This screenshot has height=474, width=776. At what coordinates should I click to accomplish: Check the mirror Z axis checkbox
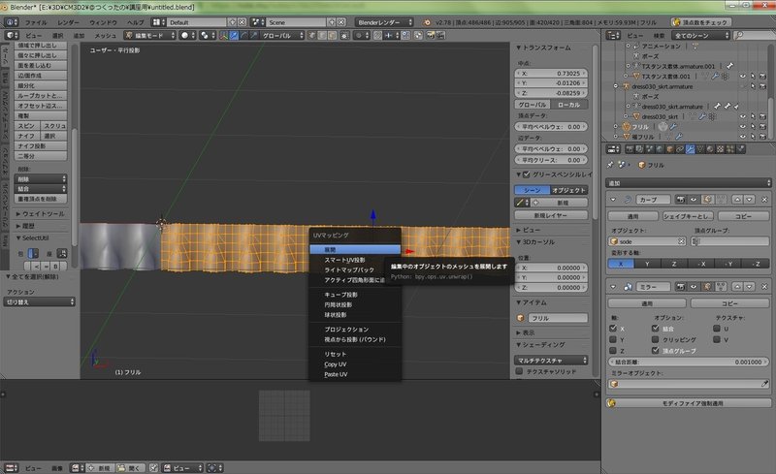[x=613, y=350]
